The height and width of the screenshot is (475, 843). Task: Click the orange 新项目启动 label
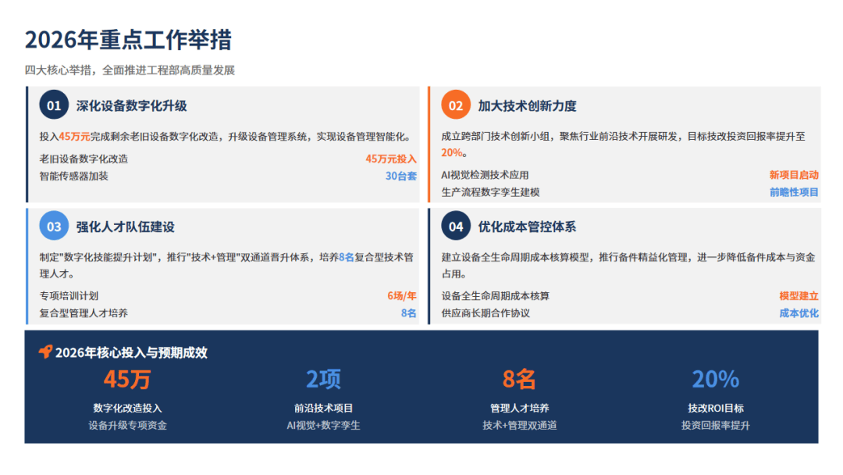[x=794, y=175]
